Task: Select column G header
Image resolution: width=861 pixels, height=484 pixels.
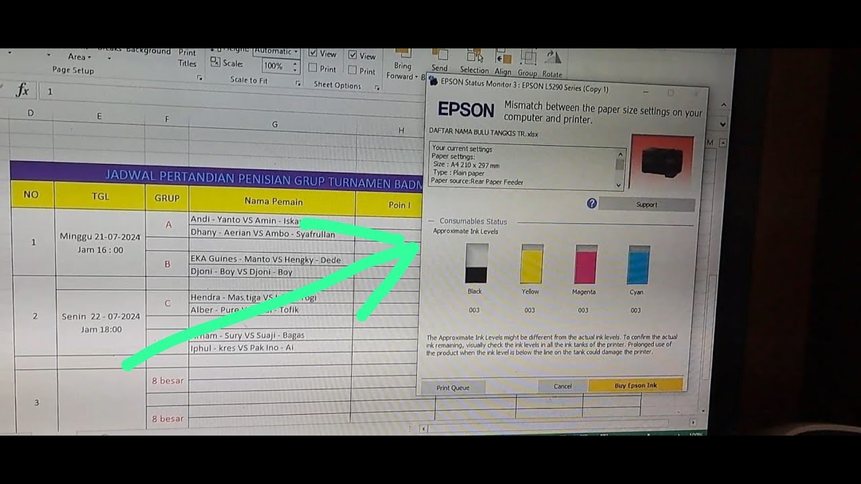Action: pos(274,124)
